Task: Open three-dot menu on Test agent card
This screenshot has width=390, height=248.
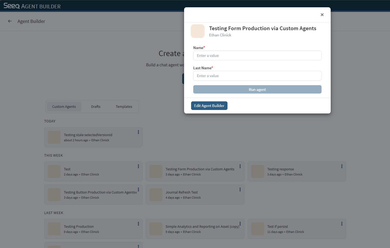Action: pos(138,166)
